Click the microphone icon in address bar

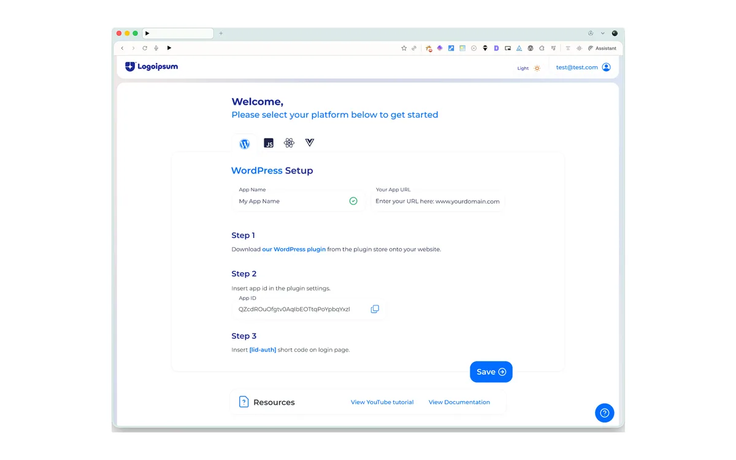(156, 48)
